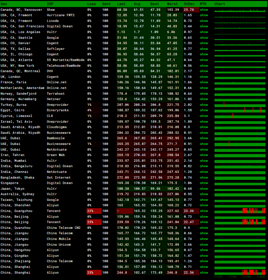Click the ISP column header
Image resolution: width=268 pixels, height=280 pixels.
50,4
